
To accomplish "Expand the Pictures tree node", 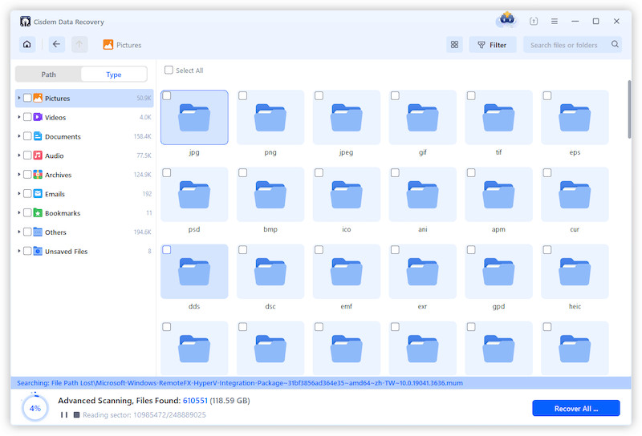I will point(18,98).
